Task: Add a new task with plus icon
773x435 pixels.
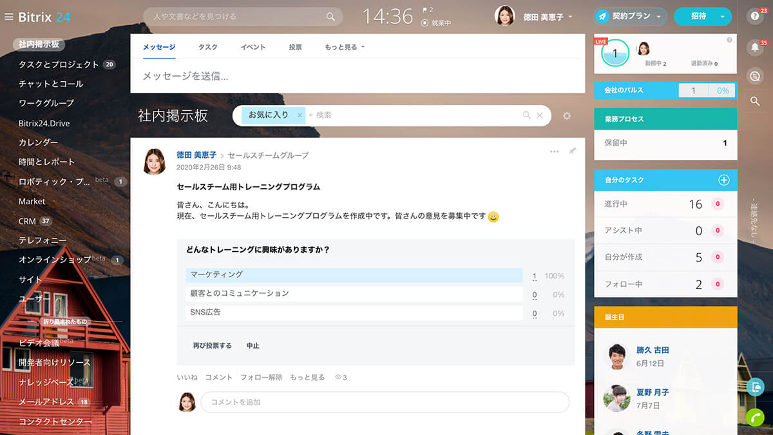Action: [723, 180]
